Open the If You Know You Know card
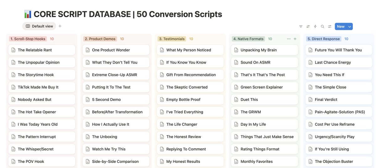The height and width of the screenshot is (168, 376). point(190,62)
